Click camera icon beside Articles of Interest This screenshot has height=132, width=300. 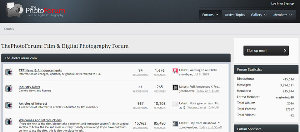coord(9,105)
